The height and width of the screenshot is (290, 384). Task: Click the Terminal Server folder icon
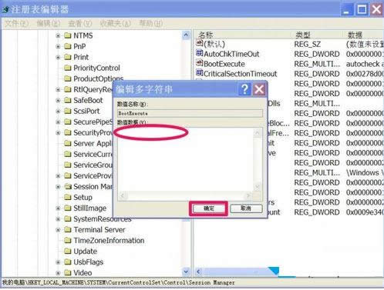tap(68, 229)
